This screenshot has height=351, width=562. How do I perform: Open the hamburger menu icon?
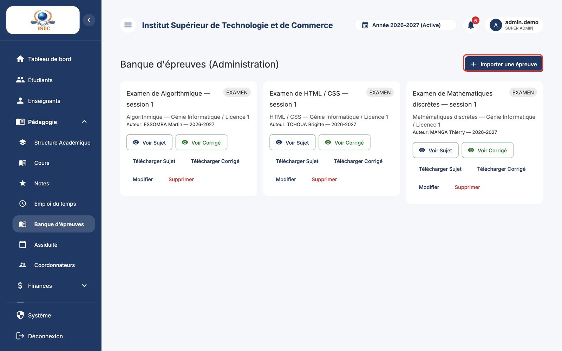click(128, 25)
